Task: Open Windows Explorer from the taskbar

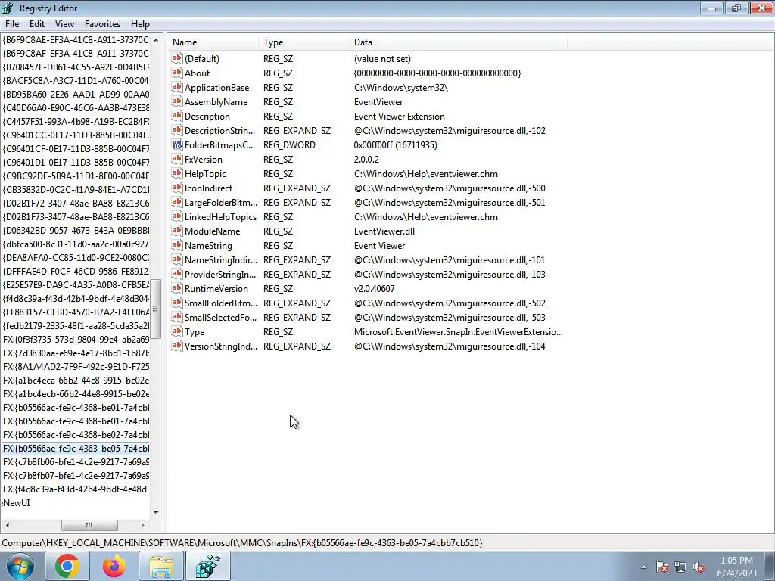Action: click(161, 566)
